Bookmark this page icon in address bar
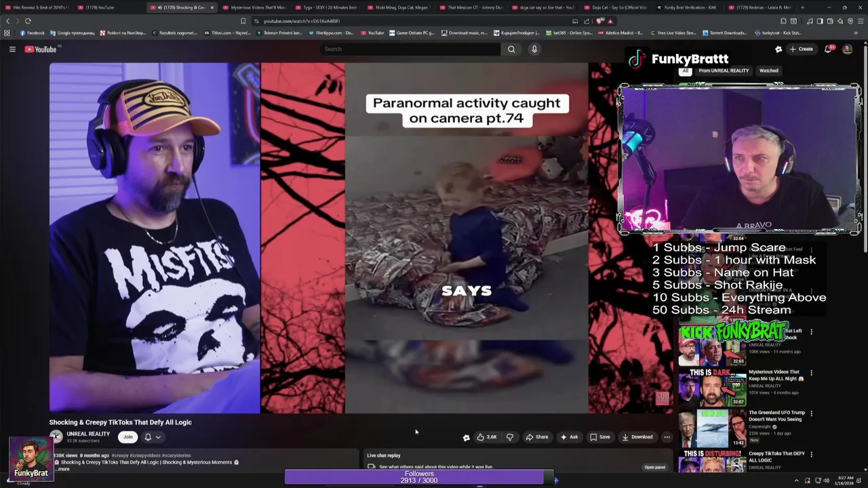This screenshot has width=868, height=488. point(243,21)
